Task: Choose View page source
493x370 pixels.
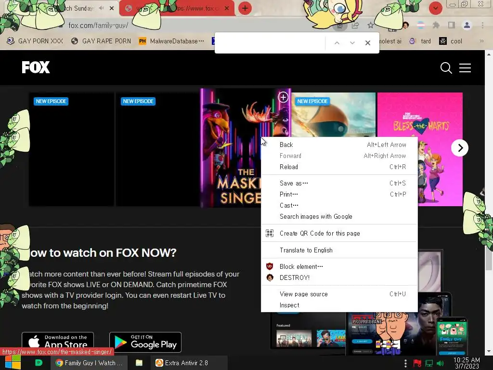Action: [x=339, y=294]
